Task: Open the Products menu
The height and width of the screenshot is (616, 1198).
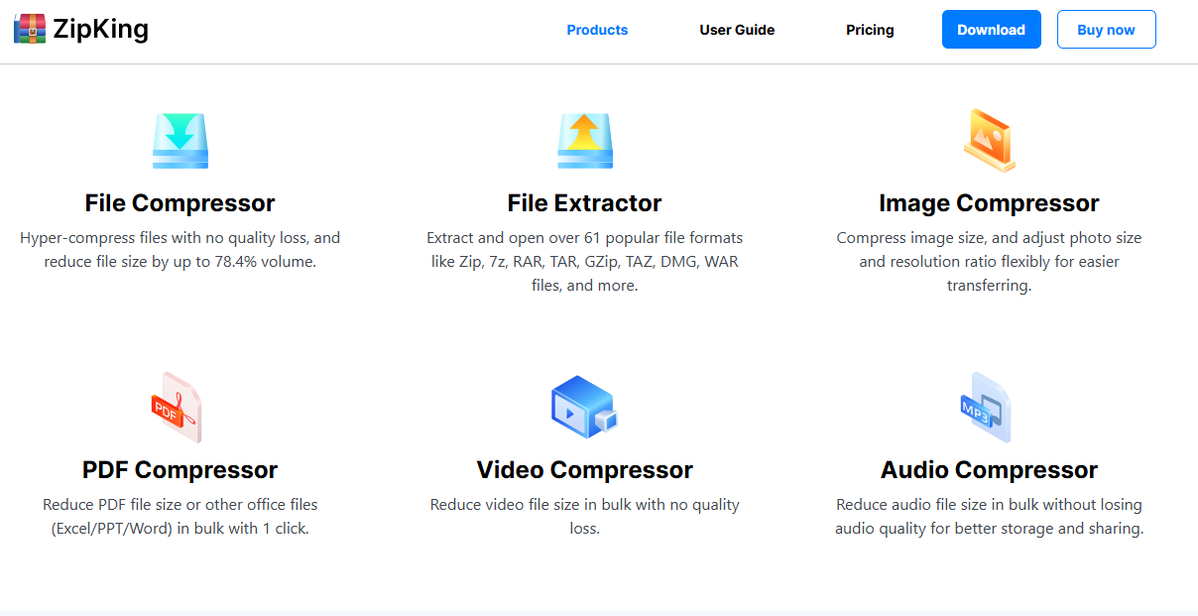Action: click(x=597, y=30)
